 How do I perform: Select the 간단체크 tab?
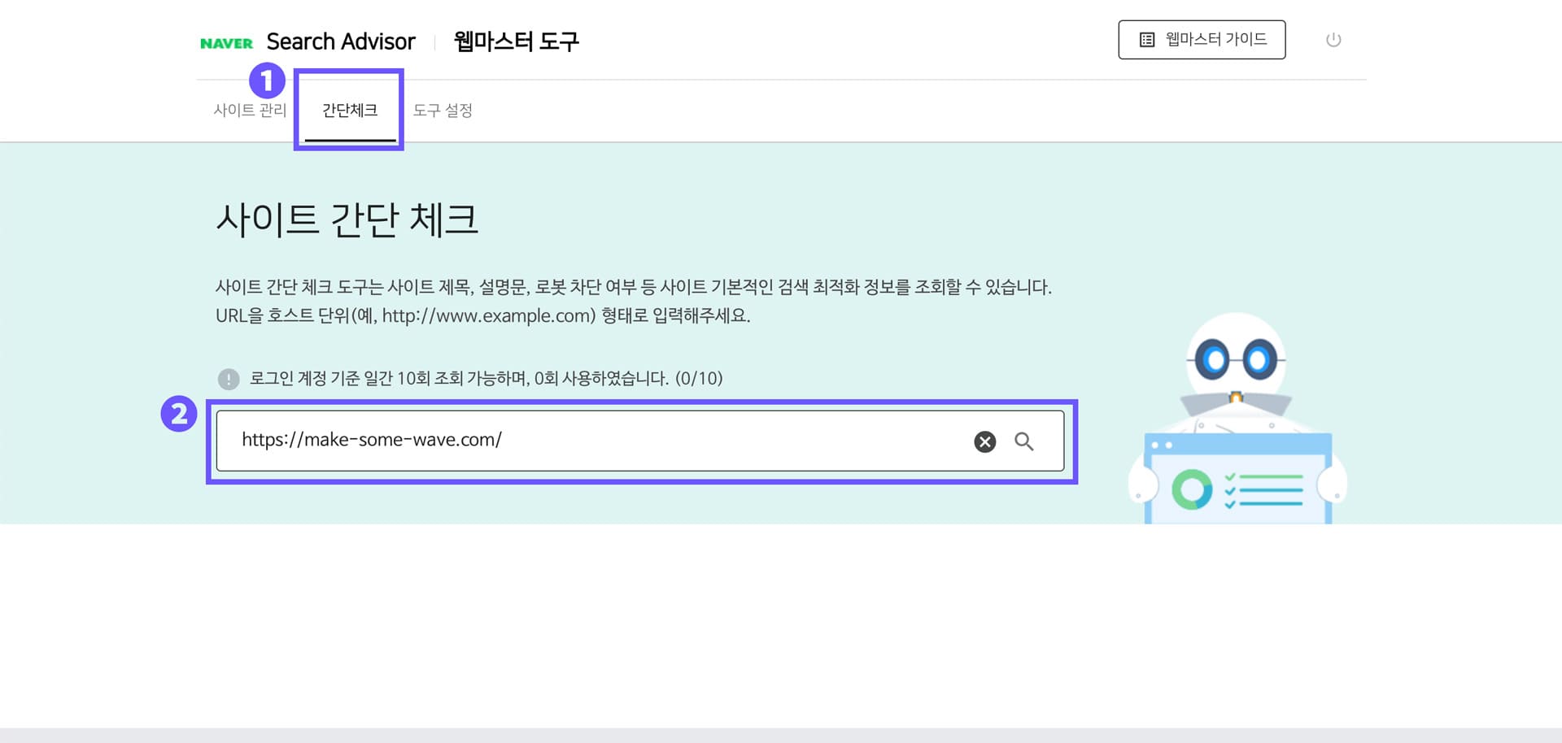(x=348, y=111)
